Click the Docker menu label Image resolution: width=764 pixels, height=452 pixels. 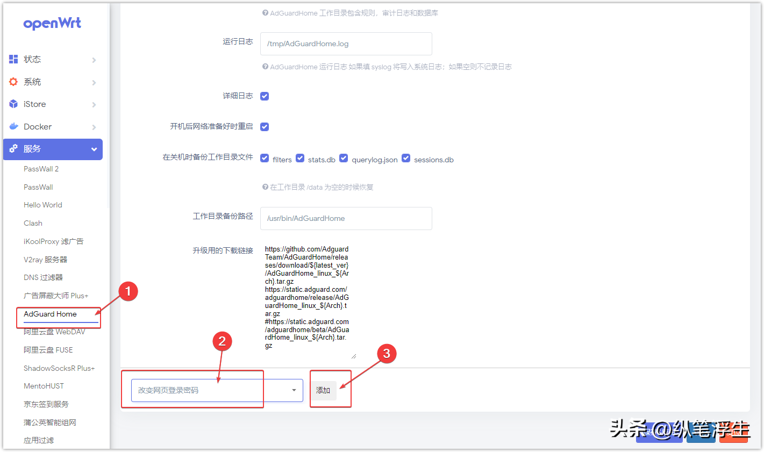38,127
